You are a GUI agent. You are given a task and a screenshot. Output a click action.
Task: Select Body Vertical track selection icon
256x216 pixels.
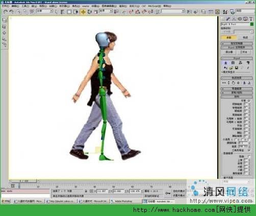(x=228, y=83)
